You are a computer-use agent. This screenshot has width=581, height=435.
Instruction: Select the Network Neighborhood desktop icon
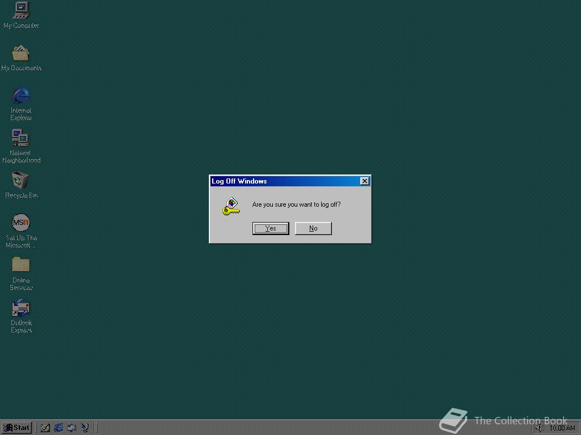point(21,146)
